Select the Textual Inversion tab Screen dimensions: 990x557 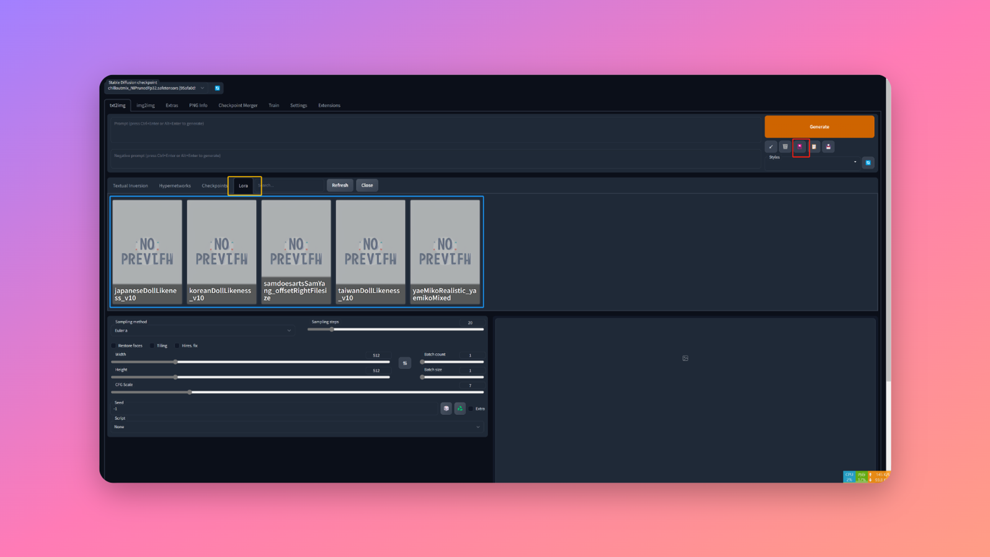(x=130, y=186)
